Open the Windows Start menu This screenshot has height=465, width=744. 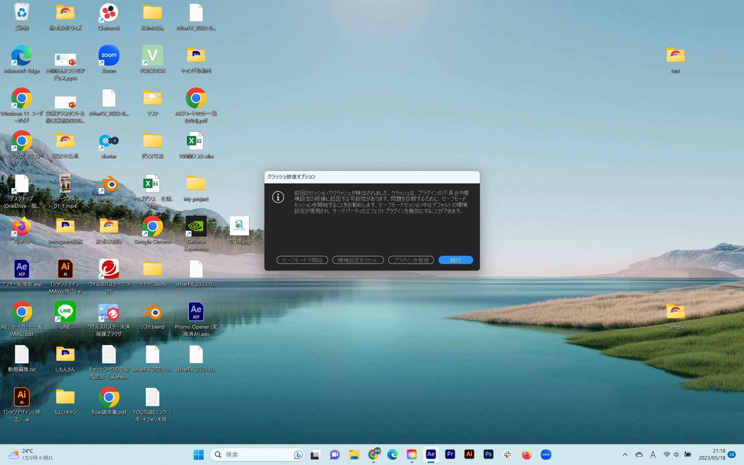(198, 454)
